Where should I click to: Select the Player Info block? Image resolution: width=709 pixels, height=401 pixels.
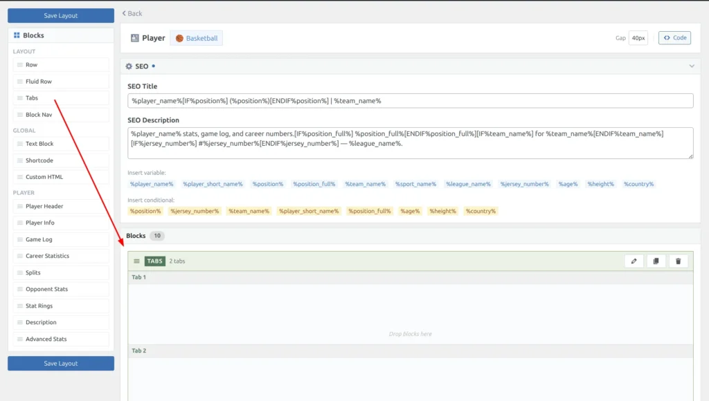tap(61, 223)
